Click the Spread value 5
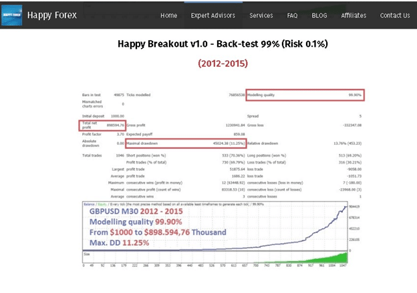The image size is (417, 293). click(360, 116)
